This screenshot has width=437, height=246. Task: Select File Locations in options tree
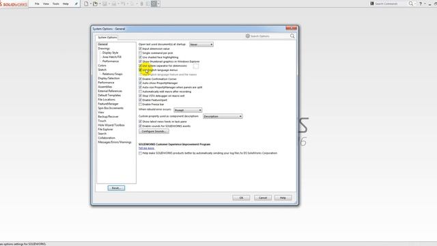point(107,100)
